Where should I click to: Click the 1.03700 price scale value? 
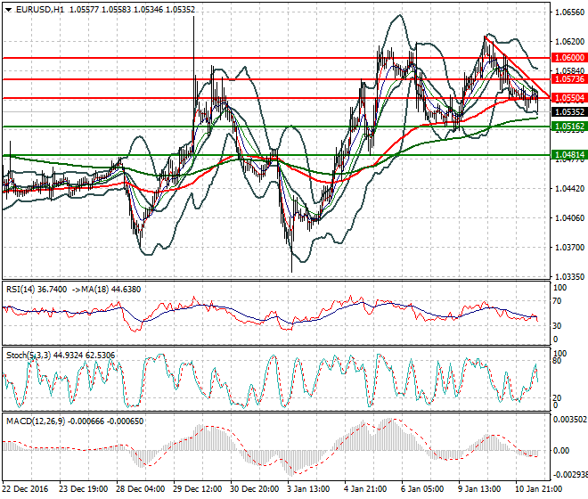click(x=569, y=247)
